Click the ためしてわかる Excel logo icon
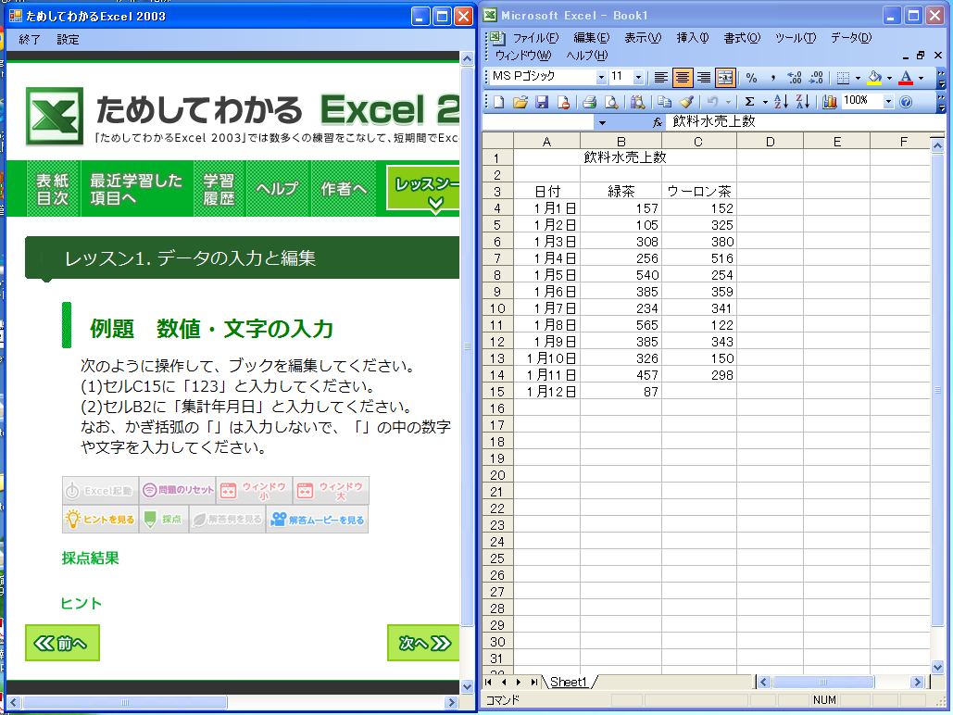The height and width of the screenshot is (715, 953). click(55, 116)
